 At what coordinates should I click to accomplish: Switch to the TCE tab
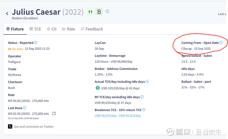pos(35,29)
